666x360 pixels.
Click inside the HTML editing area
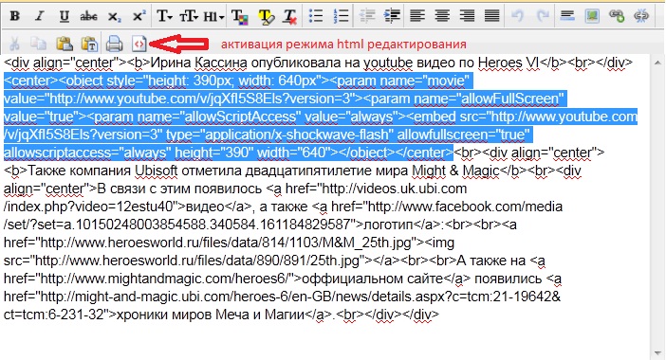[324, 207]
